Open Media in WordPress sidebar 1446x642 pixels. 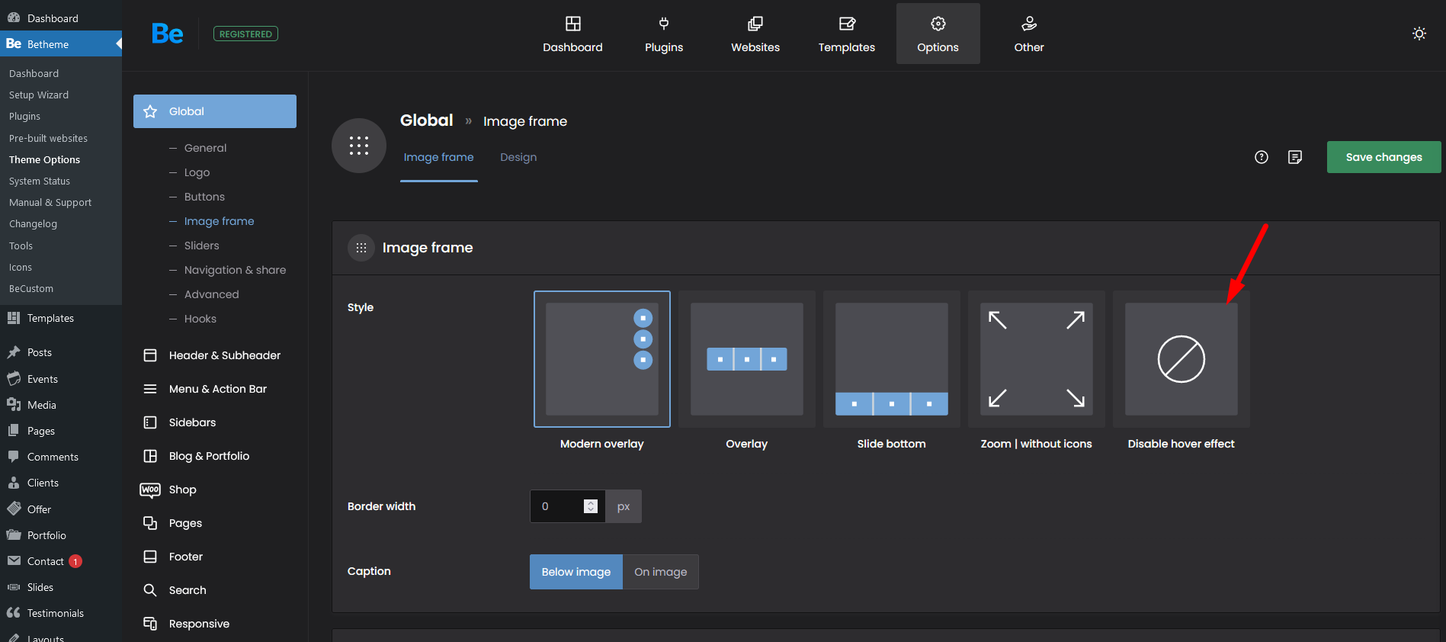pyautogui.click(x=61, y=405)
